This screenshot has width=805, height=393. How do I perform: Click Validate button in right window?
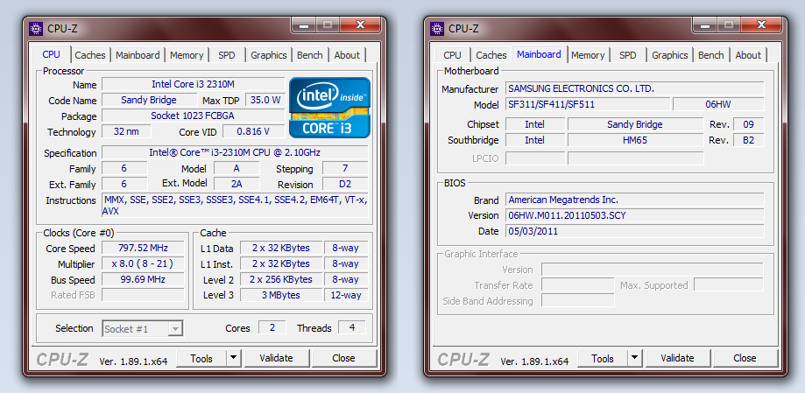click(x=677, y=358)
